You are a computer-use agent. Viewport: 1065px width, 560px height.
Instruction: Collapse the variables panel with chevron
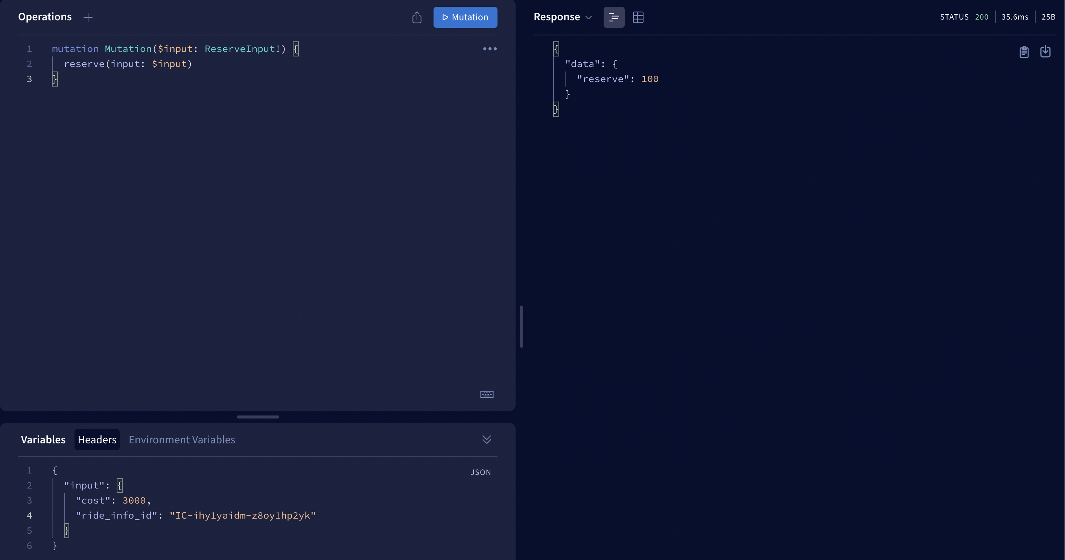click(x=487, y=439)
